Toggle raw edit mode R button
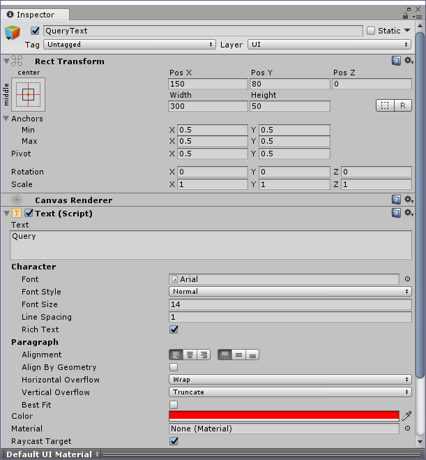This screenshot has height=460, width=426. pos(403,105)
